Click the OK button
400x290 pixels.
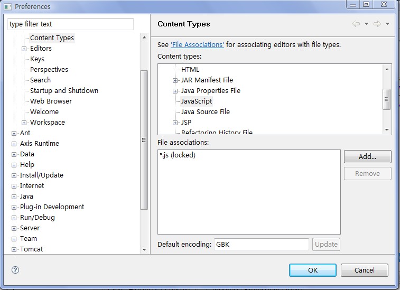click(312, 270)
